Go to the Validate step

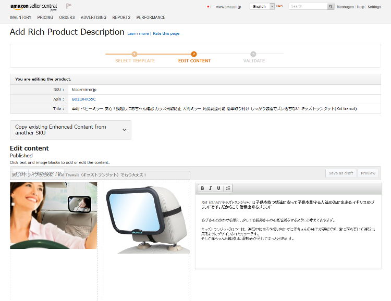click(253, 57)
